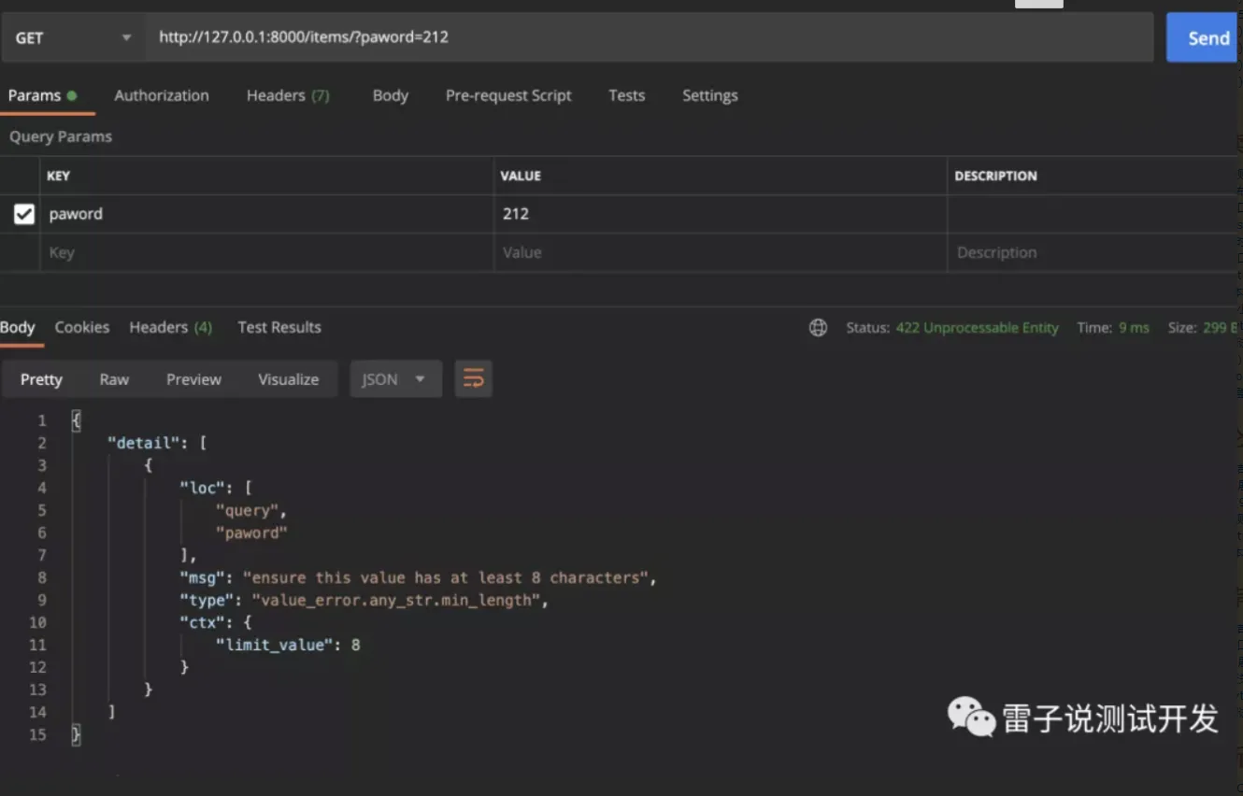Click the "query" string in response
Viewport: 1243px width, 796px height.
coord(247,510)
